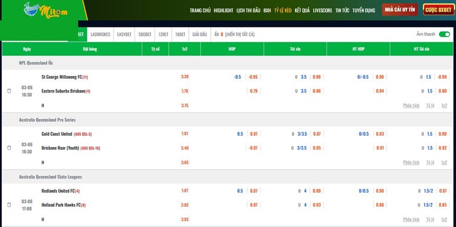The height and width of the screenshot is (227, 456).
Task: Switch to the LADBROKES bookmaker tab
Action: coord(100,34)
